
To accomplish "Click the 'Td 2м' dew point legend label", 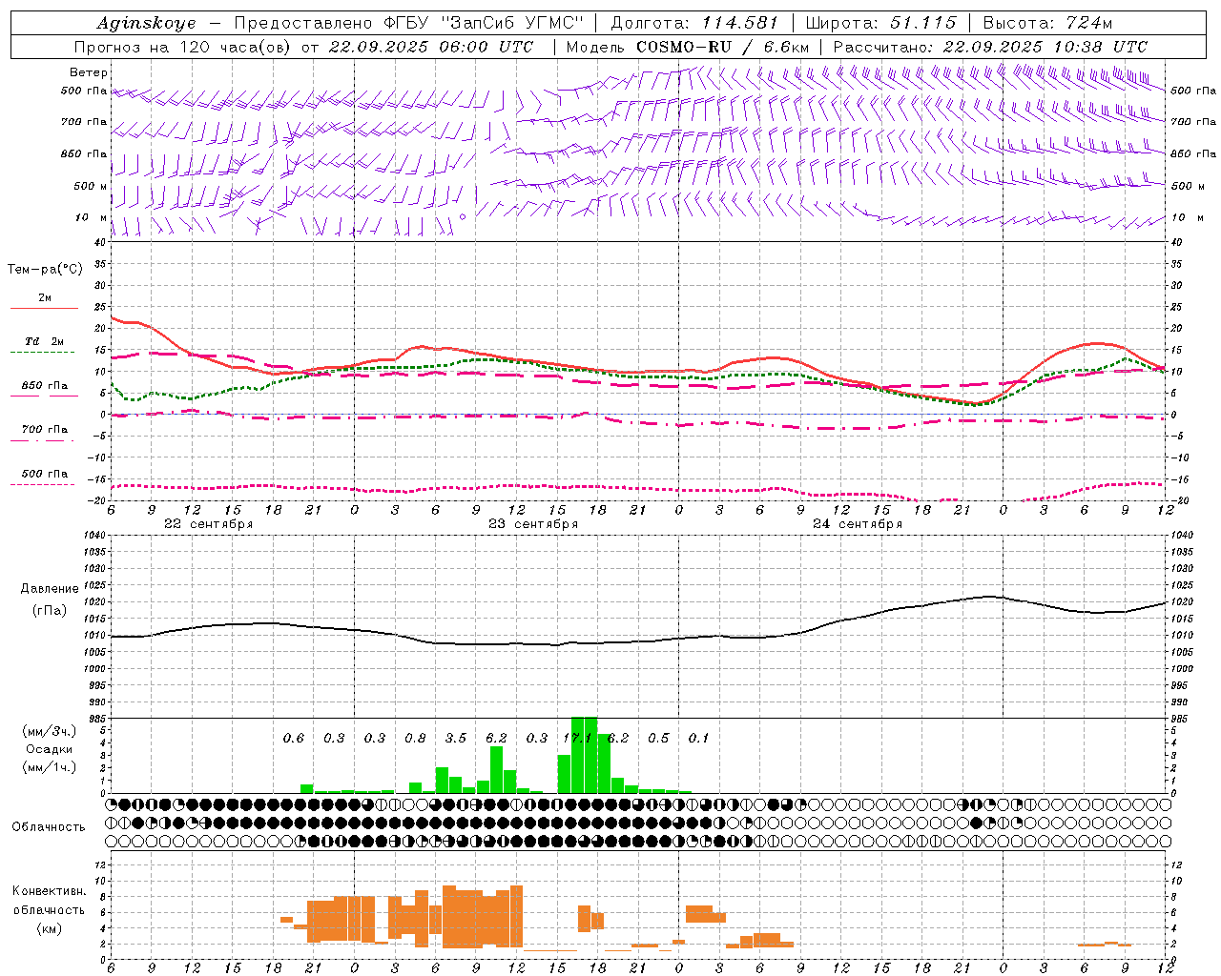I will pos(44,341).
